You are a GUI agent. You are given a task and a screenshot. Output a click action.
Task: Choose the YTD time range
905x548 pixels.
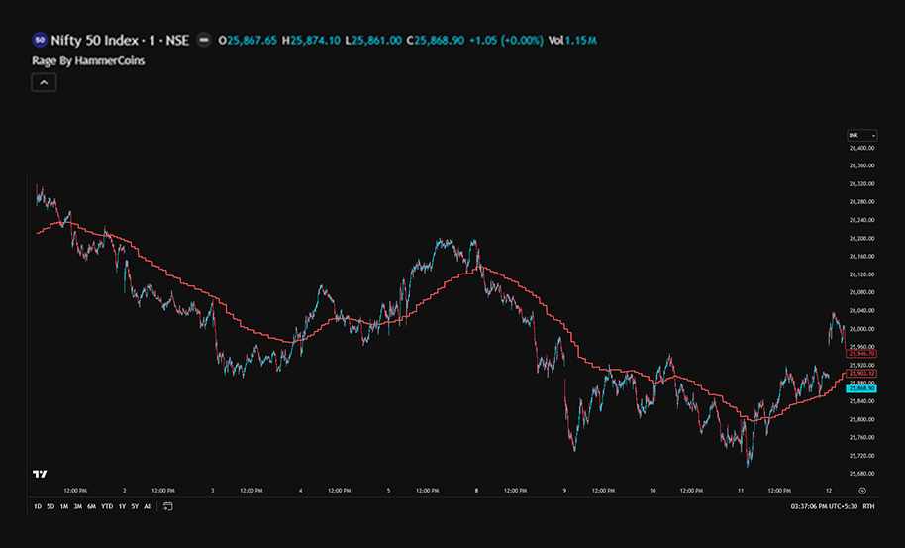click(x=106, y=506)
